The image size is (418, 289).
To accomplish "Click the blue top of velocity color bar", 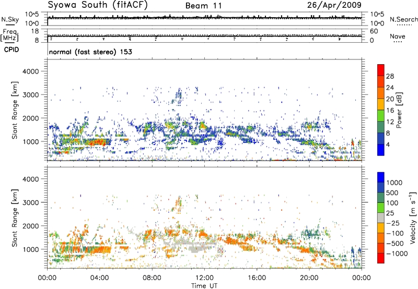I will pos(381,177).
